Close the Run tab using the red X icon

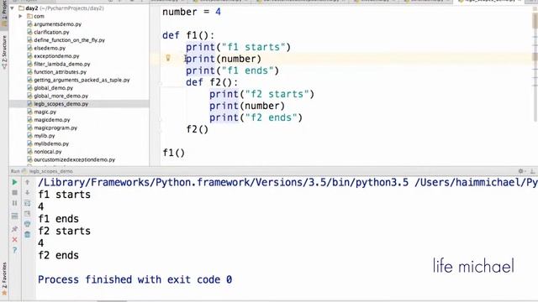coord(14,240)
